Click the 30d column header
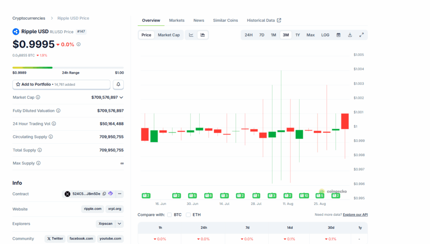 click(331, 228)
